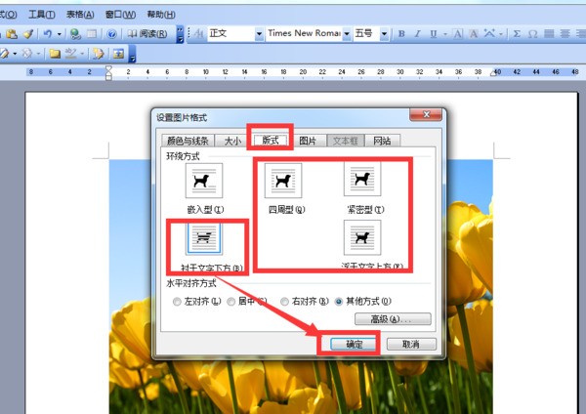The width and height of the screenshot is (586, 414).
Task: Select 右对齐 right alignment radio button
Action: [x=285, y=301]
